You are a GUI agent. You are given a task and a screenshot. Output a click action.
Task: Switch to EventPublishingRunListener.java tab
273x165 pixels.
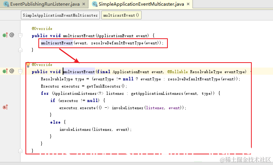[45, 4]
